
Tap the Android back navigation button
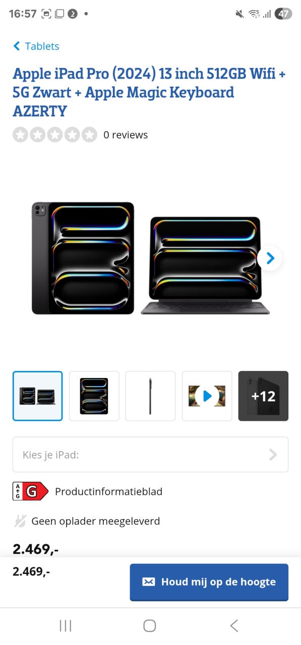pyautogui.click(x=234, y=626)
